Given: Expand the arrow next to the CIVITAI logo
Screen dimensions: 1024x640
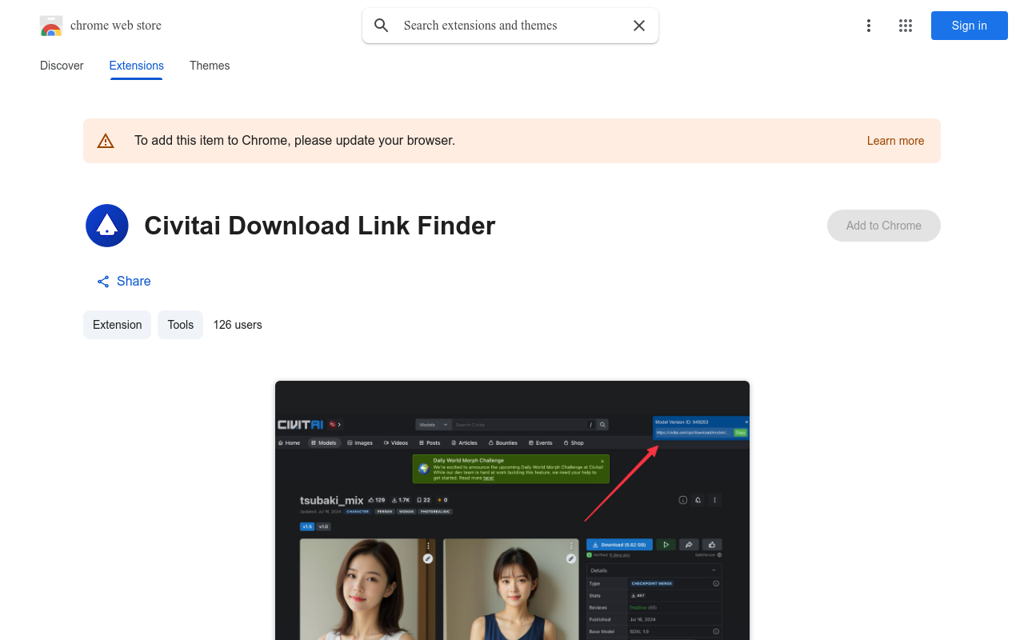Looking at the screenshot, I should [339, 425].
